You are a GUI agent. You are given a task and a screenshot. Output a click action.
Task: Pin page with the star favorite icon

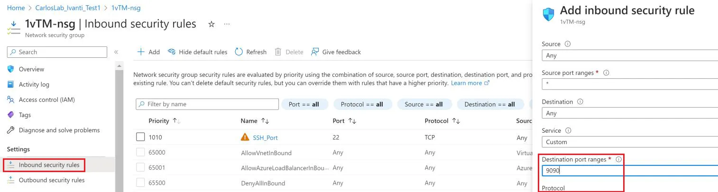pyautogui.click(x=212, y=24)
